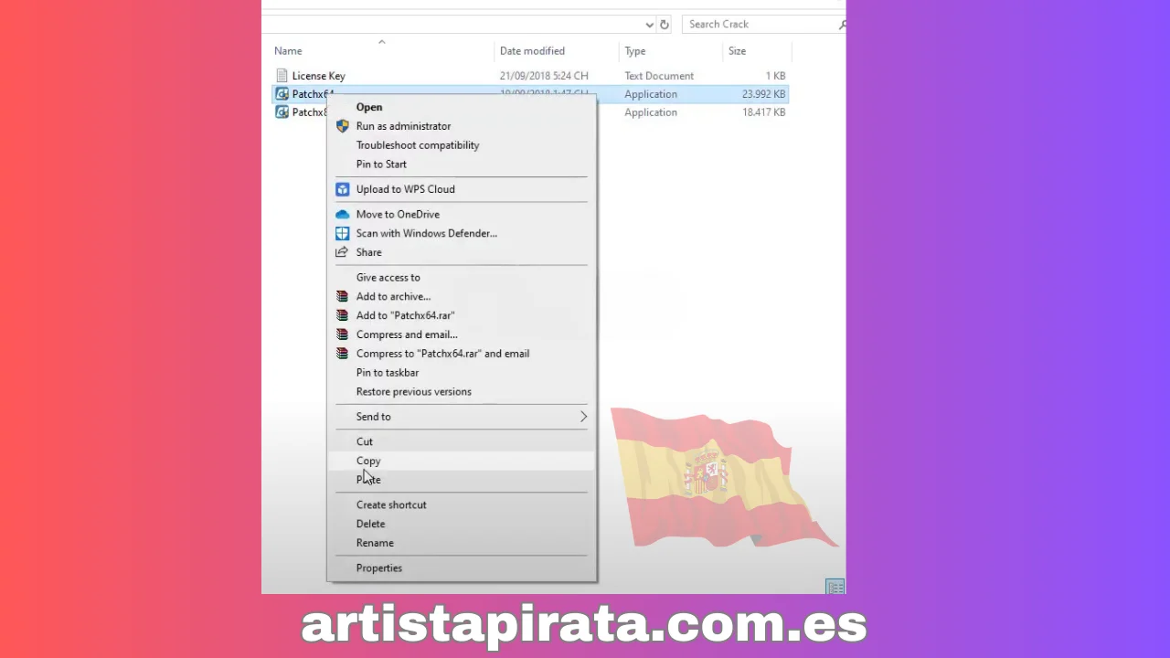Open the selected Patchx64 file

tap(369, 107)
